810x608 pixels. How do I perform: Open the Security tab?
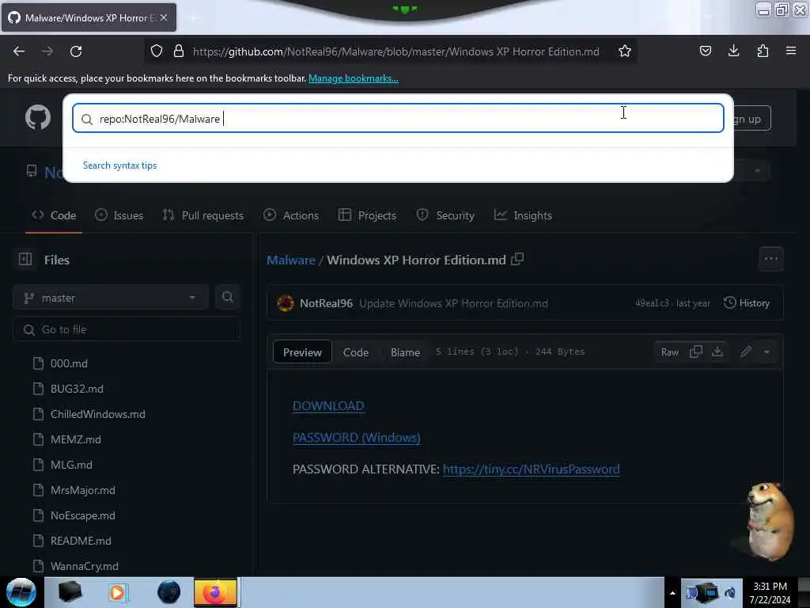[445, 215]
